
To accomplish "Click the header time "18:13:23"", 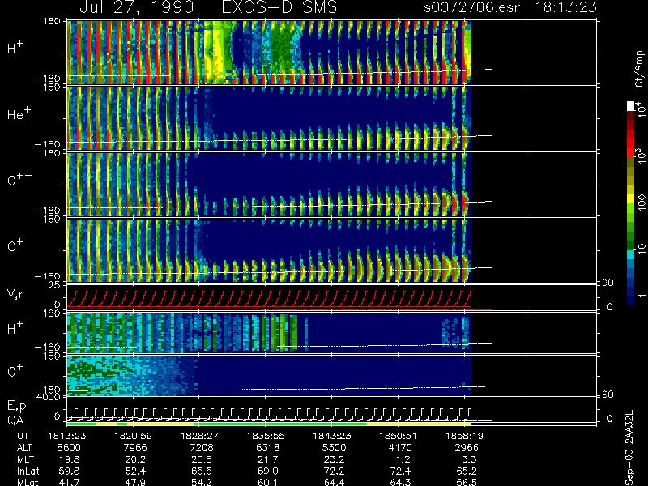I will tap(565, 7).
